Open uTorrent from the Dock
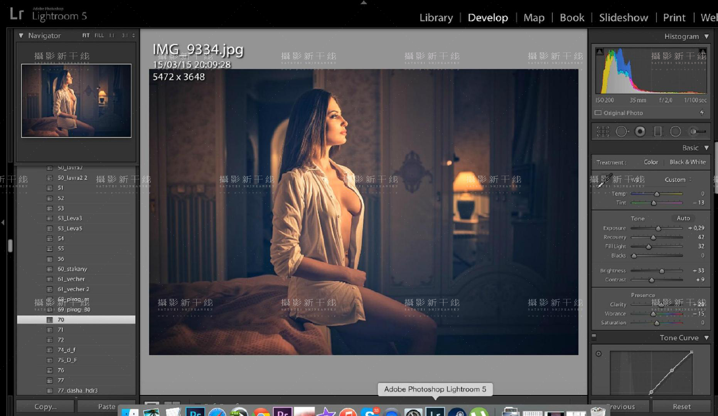The width and height of the screenshot is (718, 416). click(x=479, y=412)
